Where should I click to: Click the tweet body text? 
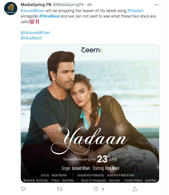click(88, 16)
